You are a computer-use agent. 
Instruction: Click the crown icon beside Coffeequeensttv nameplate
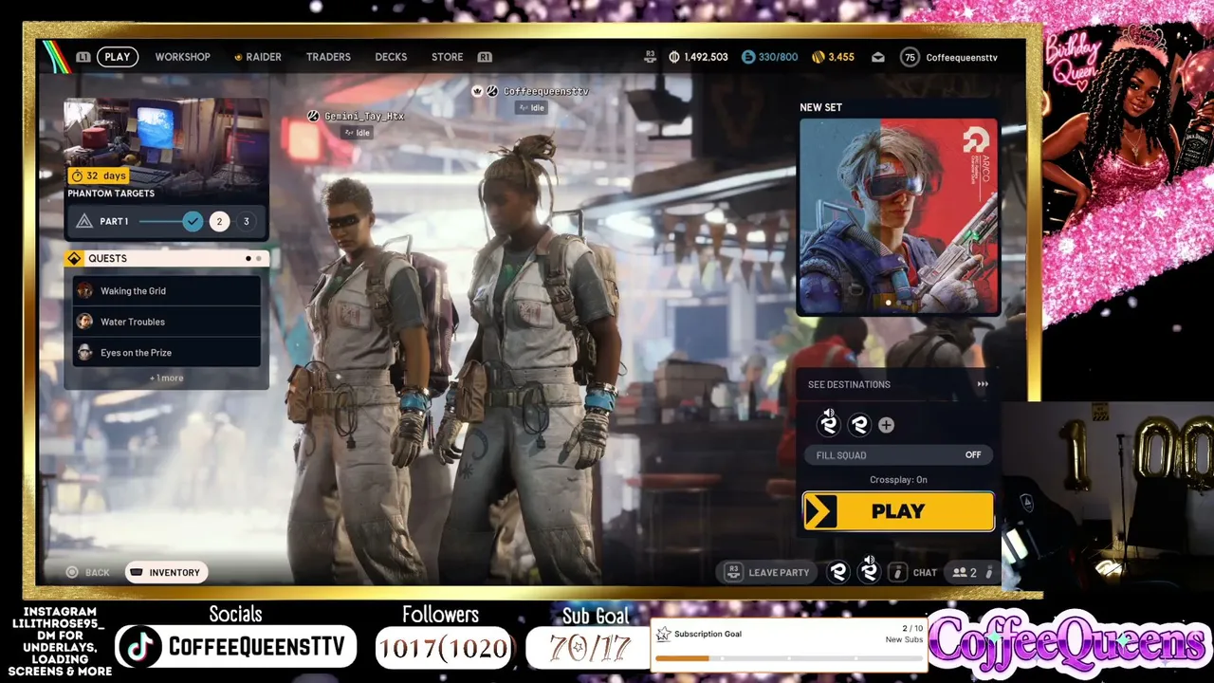[478, 91]
